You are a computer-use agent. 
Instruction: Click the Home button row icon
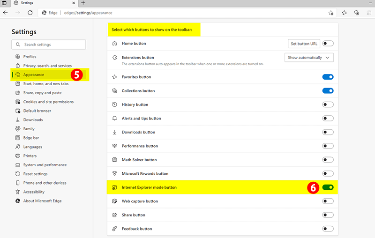(114, 44)
